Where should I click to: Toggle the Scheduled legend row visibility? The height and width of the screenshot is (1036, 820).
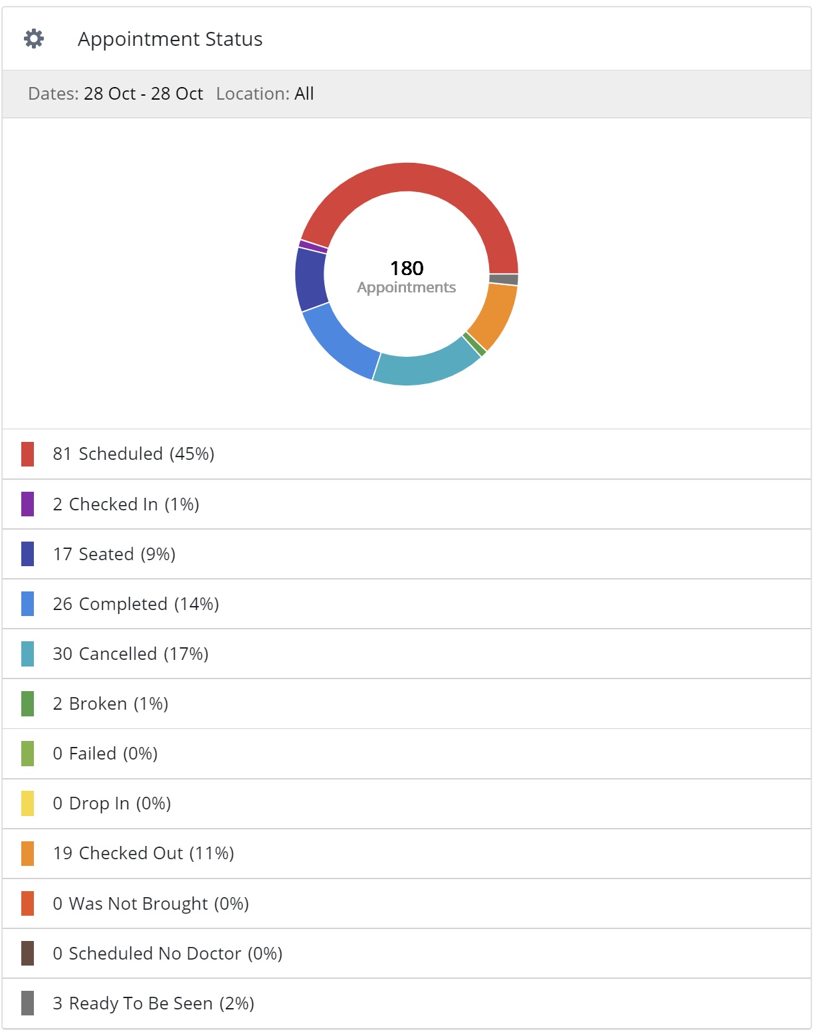pos(133,455)
